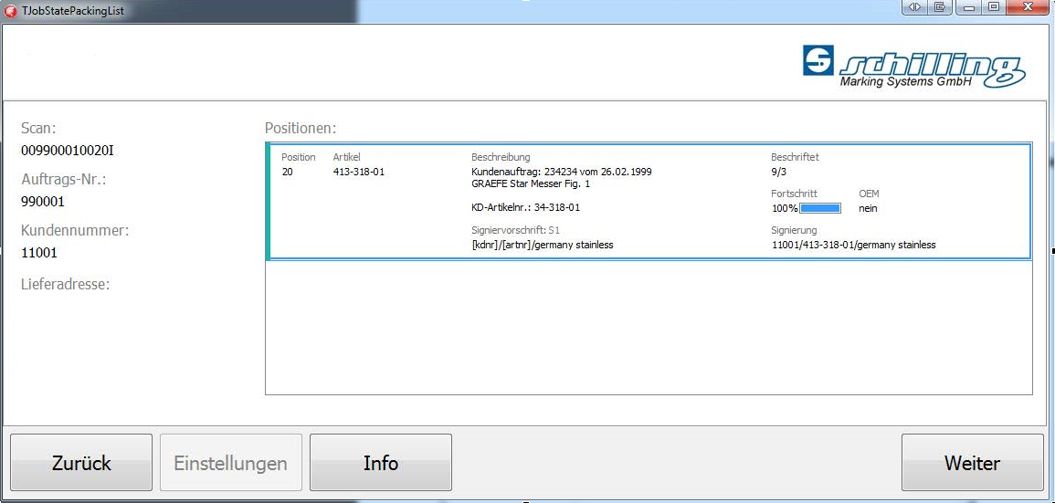Screen dimensions: 1055x503
Task: Maximize the TJobStatePackingList window
Action: click(995, 8)
